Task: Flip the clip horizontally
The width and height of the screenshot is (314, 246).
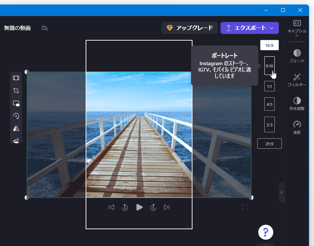Action: [x=16, y=128]
